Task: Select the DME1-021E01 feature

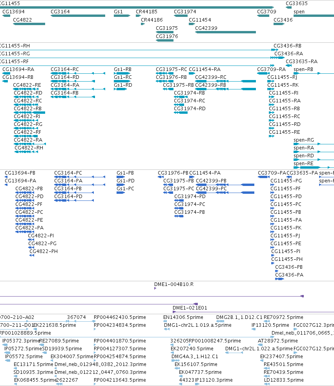Action: click(x=253, y=312)
